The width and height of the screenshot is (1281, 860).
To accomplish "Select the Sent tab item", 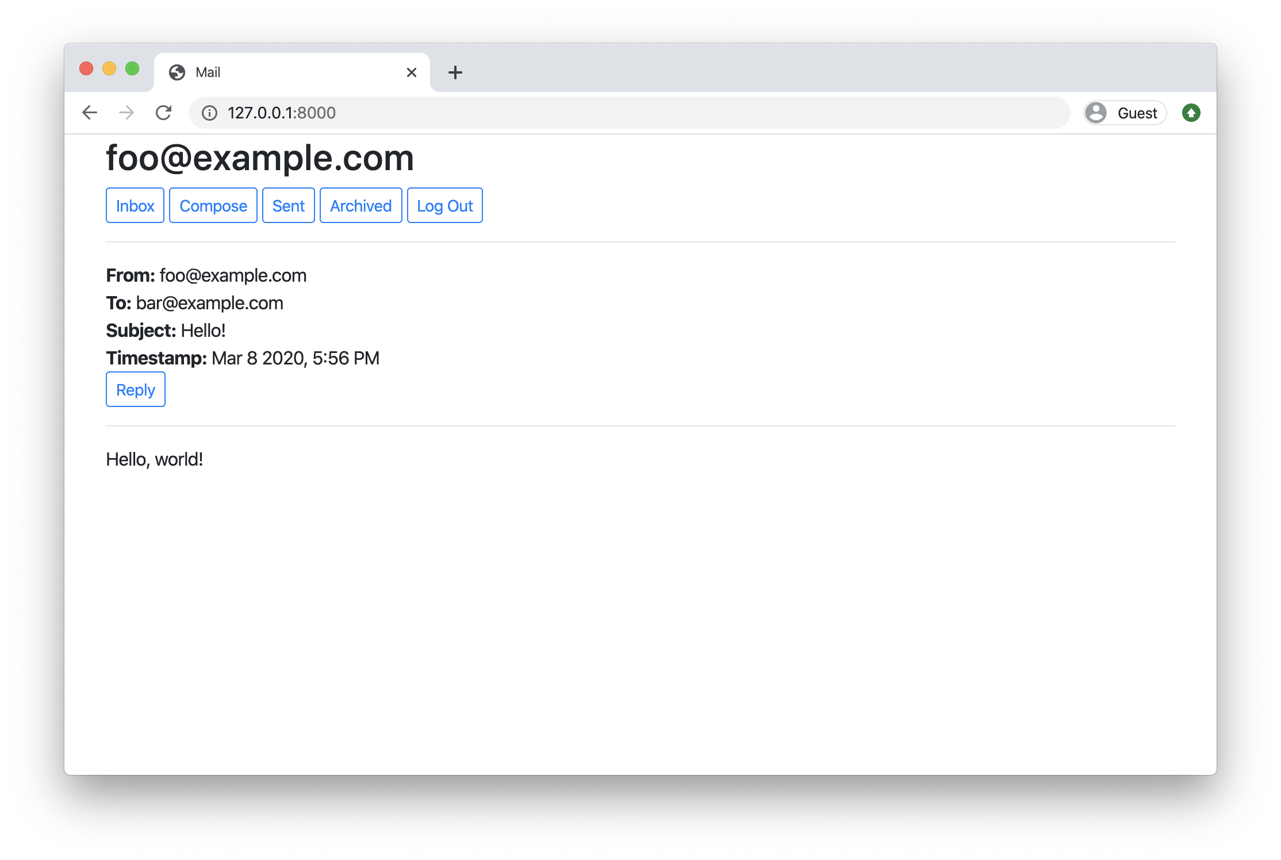I will [x=288, y=205].
